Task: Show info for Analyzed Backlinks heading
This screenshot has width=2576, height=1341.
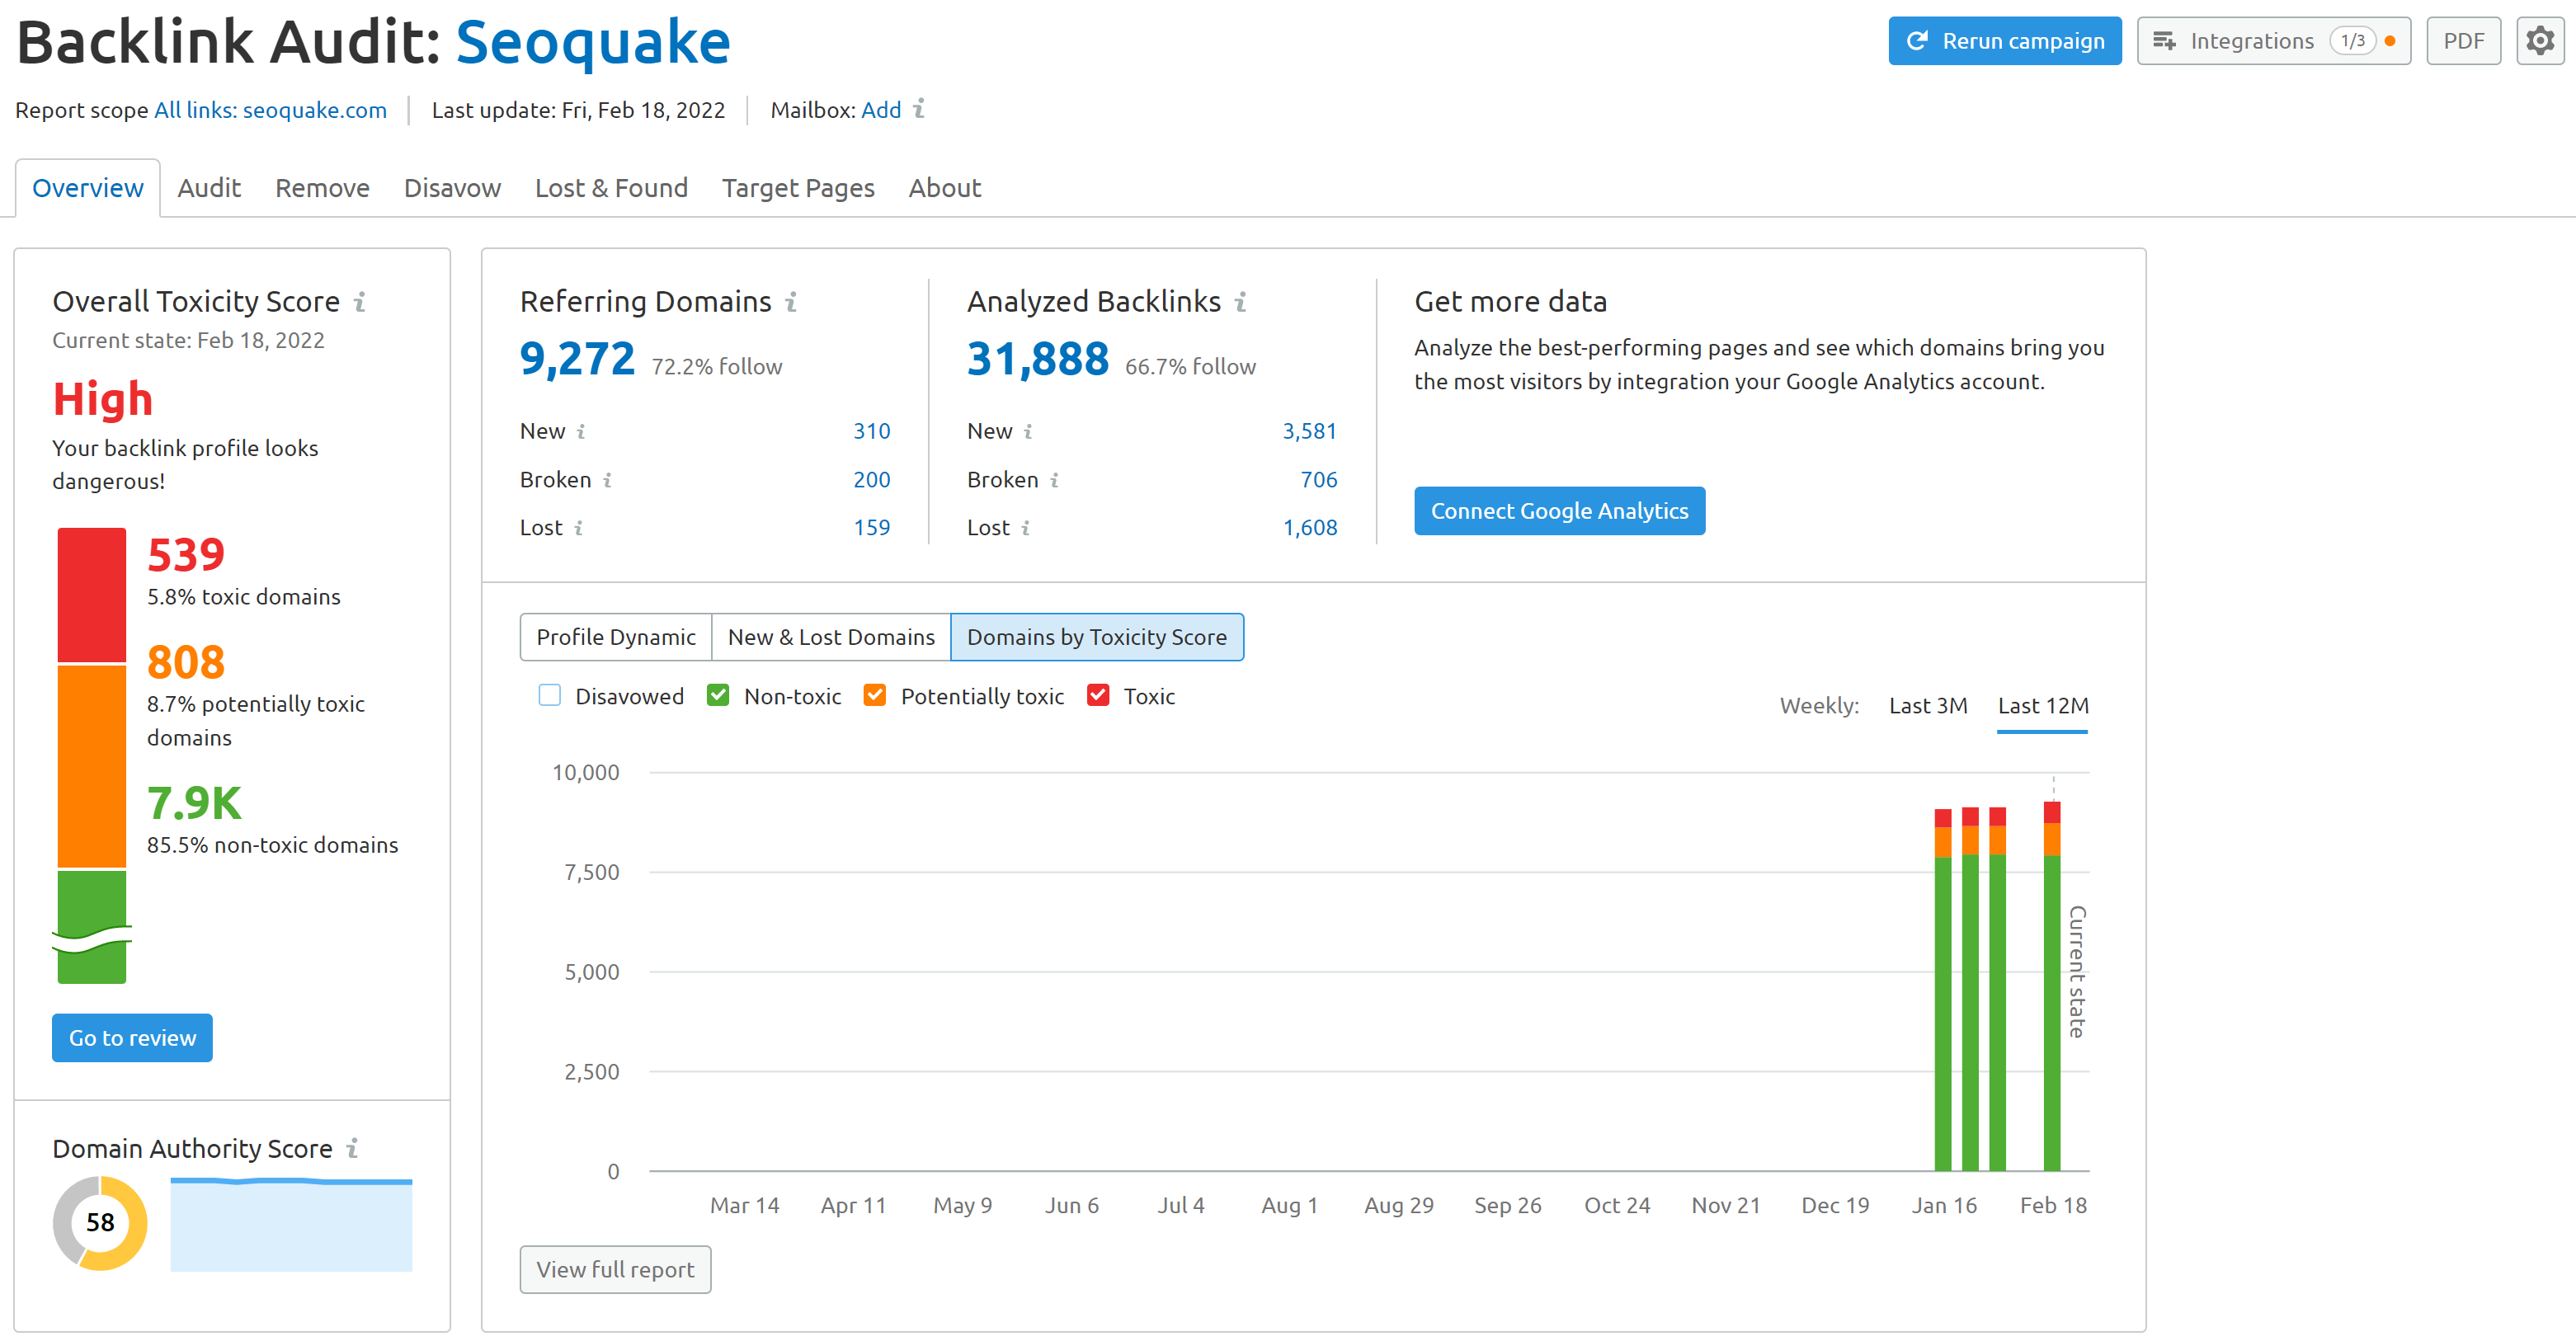Action: pyautogui.click(x=1240, y=301)
